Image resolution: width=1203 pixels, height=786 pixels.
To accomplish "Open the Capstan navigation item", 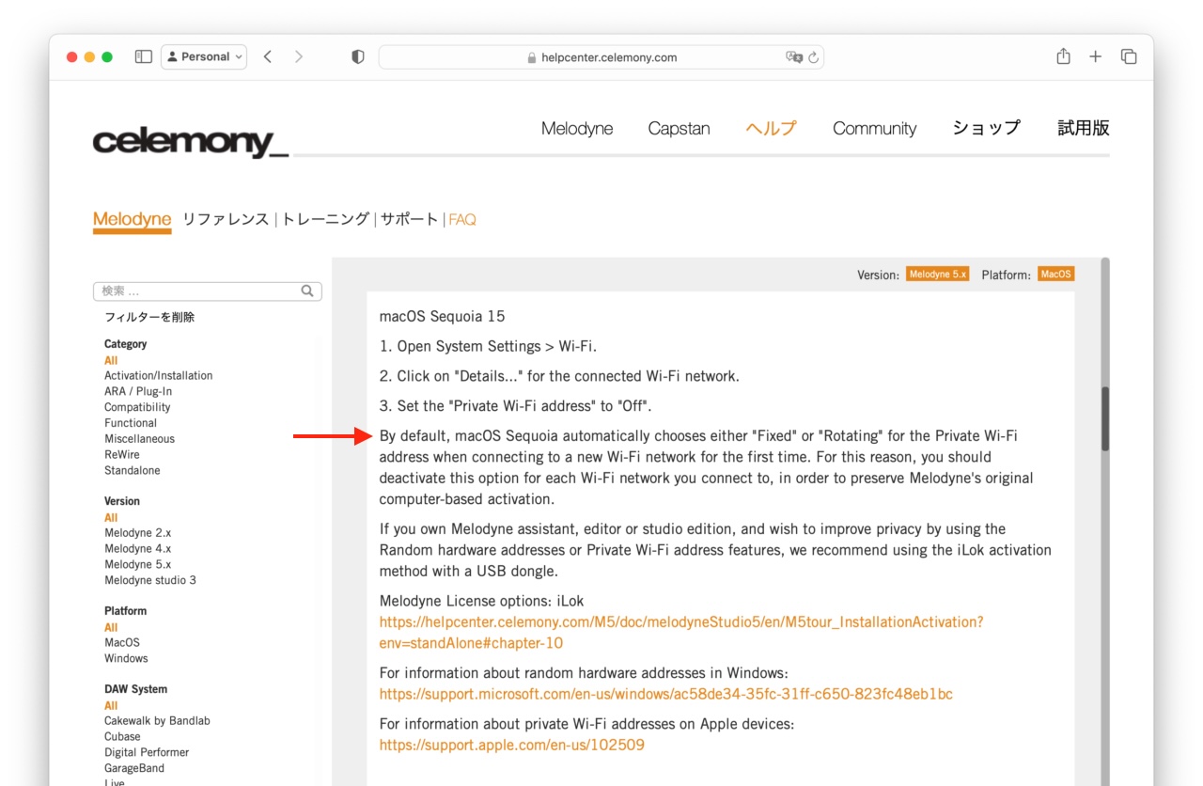I will [679, 129].
